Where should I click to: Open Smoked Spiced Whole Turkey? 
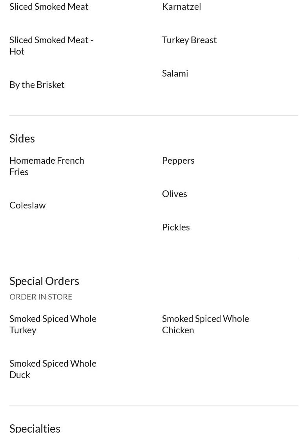tap(53, 324)
